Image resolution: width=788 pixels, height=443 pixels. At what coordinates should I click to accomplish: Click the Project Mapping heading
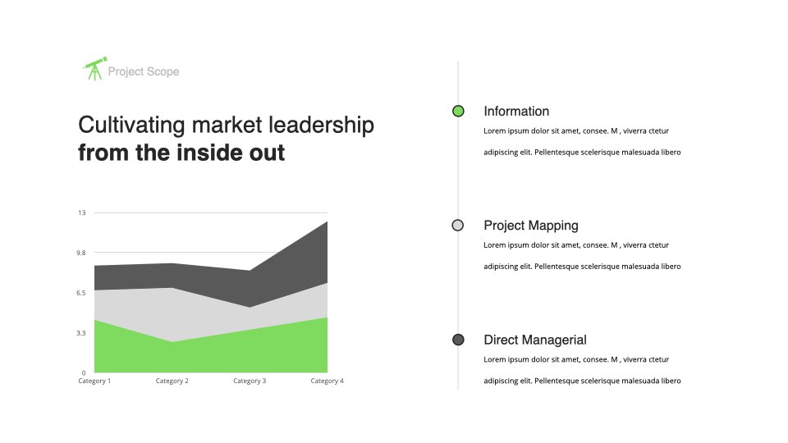pyautogui.click(x=531, y=226)
